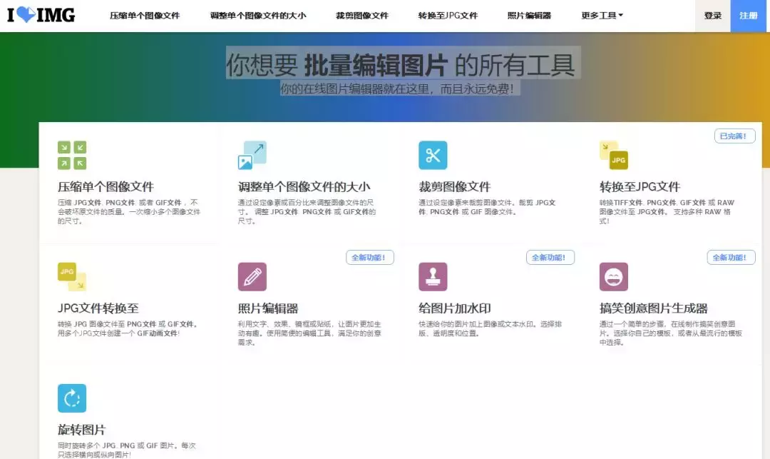770x459 pixels.
Task: Click the crop card description 通过设定像素来裁剪图像文件
Action: pos(487,207)
